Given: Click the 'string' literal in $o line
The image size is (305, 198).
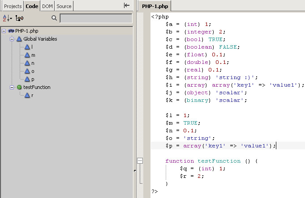Looking at the screenshot, I should click(197, 138).
